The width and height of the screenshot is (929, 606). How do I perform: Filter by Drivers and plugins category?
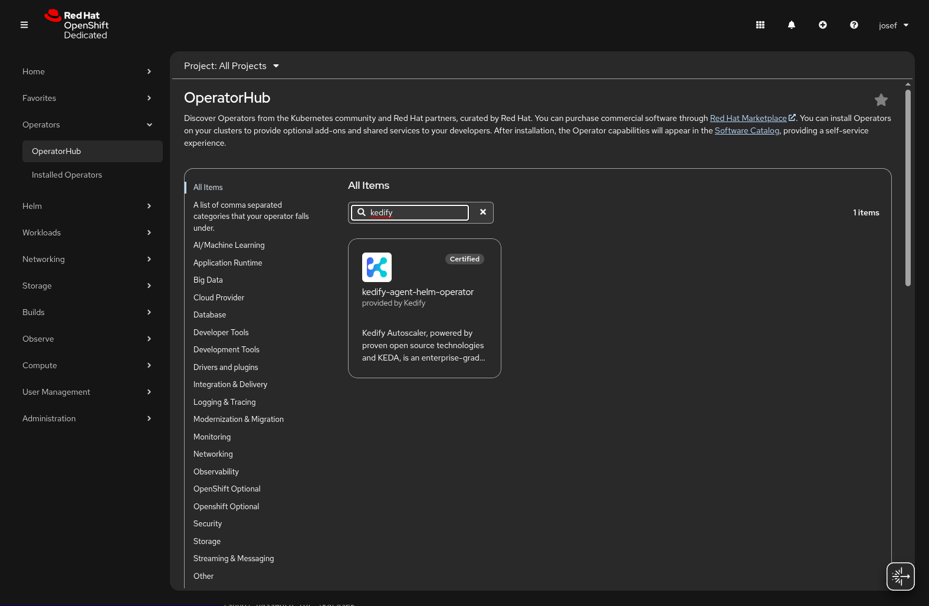[x=226, y=367]
